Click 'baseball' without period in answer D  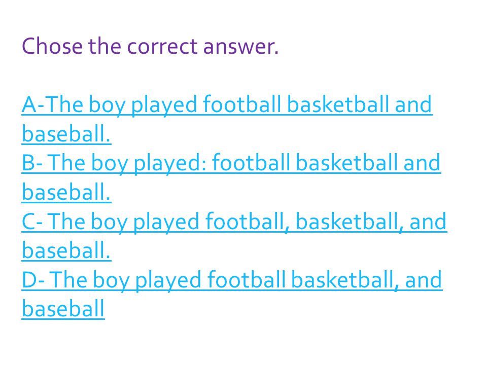point(63,309)
